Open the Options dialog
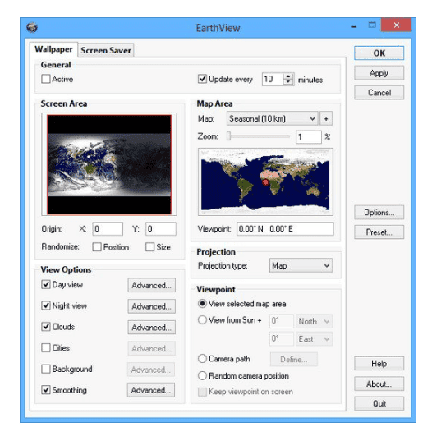The image size is (432, 441). pyautogui.click(x=379, y=213)
